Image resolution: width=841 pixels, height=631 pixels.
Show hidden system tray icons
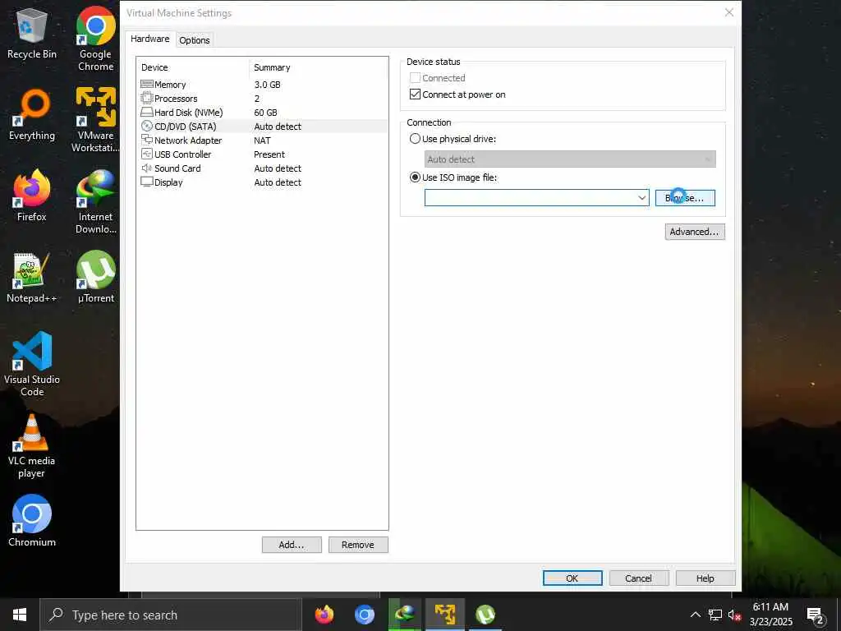[x=695, y=615]
